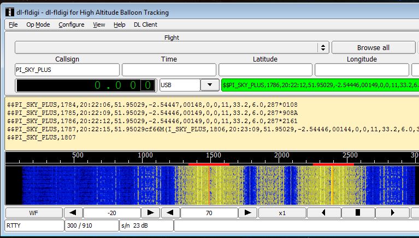Click the green frequency digit display
Screen dimensions: 419x238
[x=86, y=86]
